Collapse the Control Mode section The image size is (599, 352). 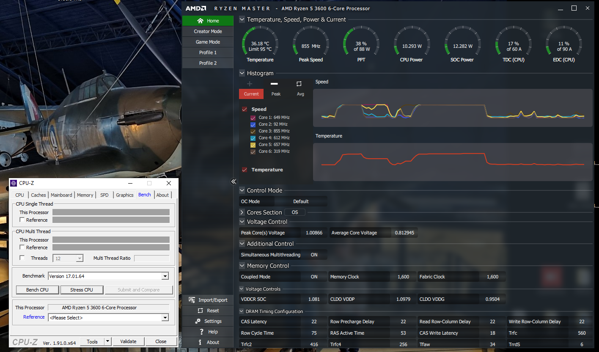pos(242,190)
